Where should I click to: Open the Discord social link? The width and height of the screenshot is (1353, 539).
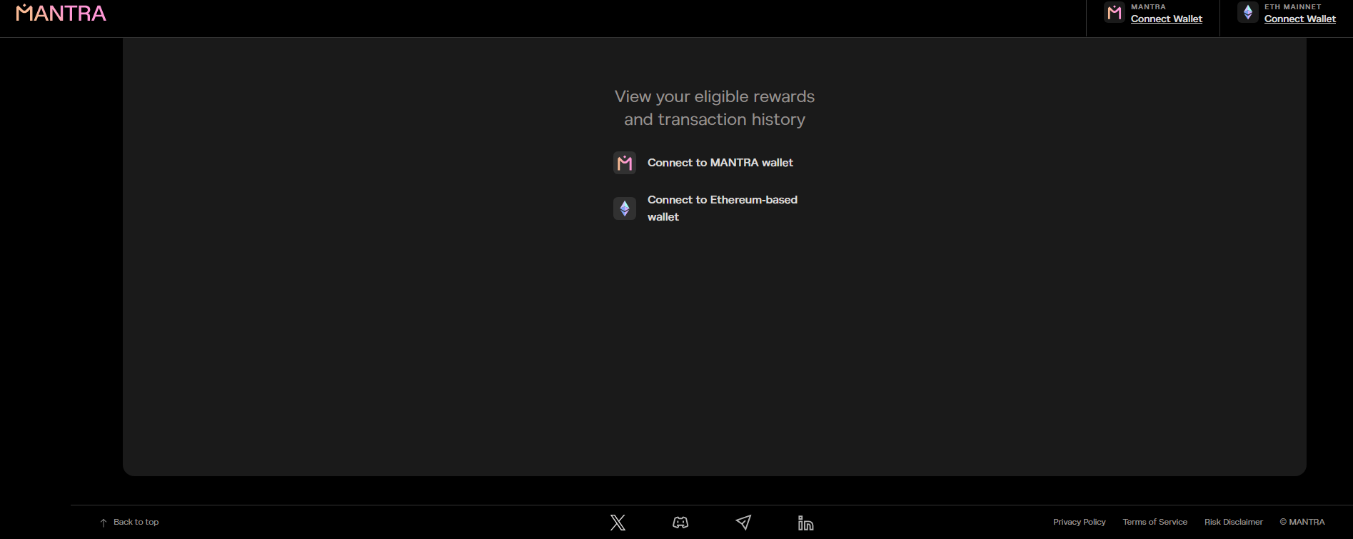pyautogui.click(x=680, y=523)
